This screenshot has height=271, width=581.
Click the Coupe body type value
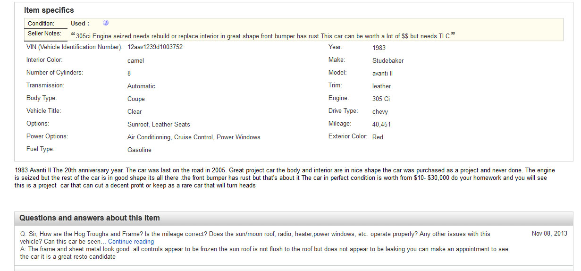click(136, 99)
